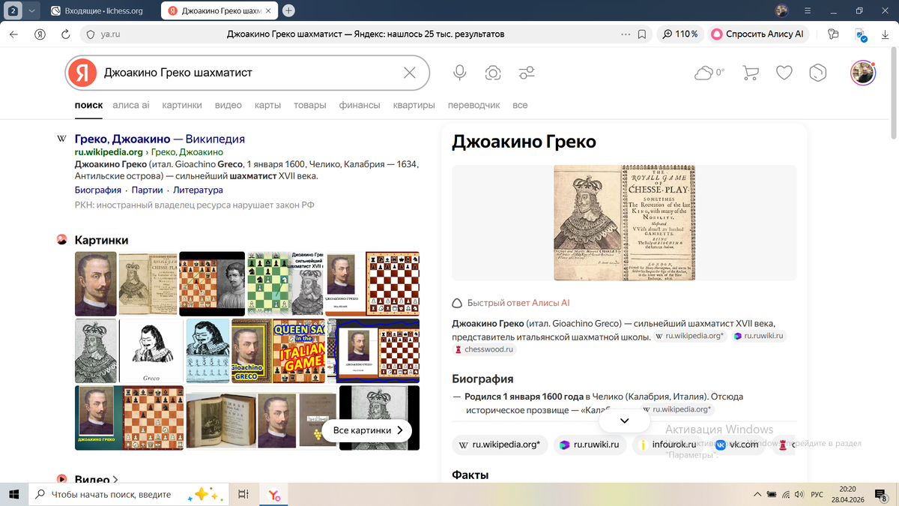Viewport: 899px width, 506px height.
Task: Switch to the карты search tab
Action: click(267, 105)
